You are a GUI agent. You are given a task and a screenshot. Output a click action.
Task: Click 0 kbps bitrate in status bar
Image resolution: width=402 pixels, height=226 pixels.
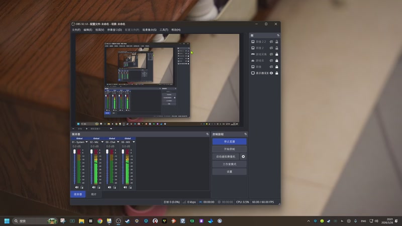click(x=191, y=202)
